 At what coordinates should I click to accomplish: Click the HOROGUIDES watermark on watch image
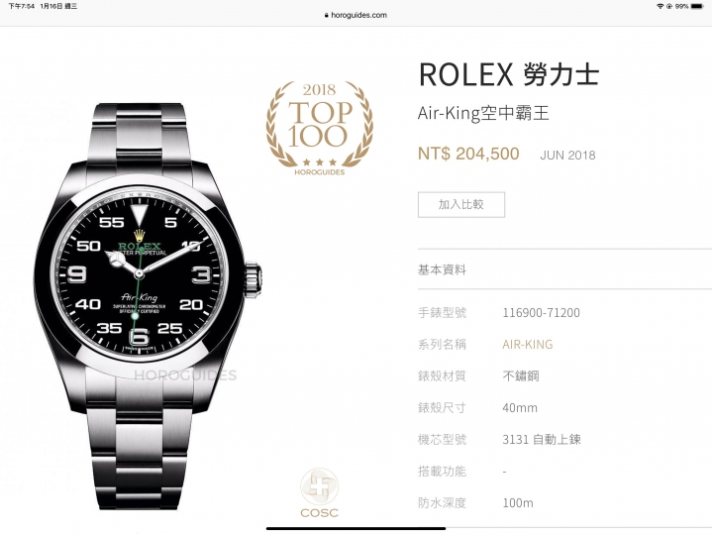click(x=185, y=375)
